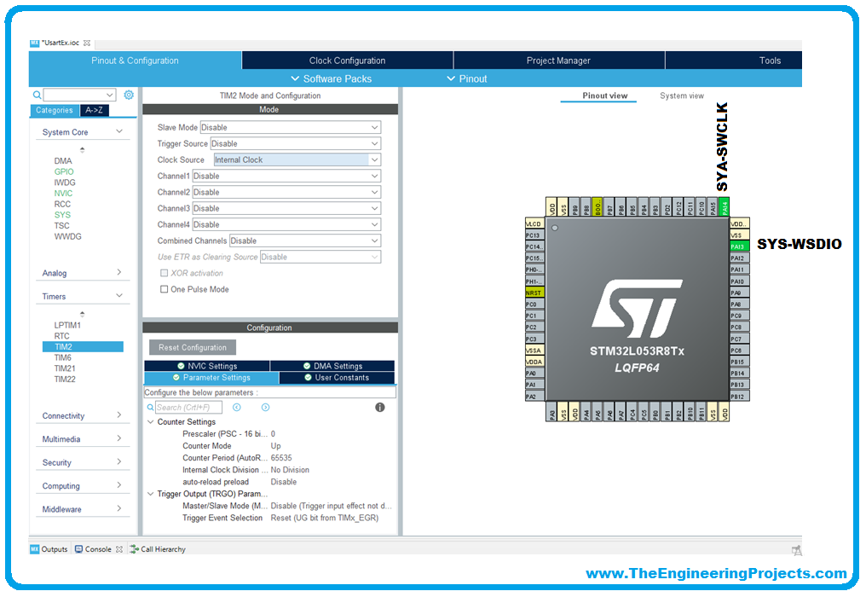
Task: Click the green PA14 pin on chip
Action: pos(724,207)
